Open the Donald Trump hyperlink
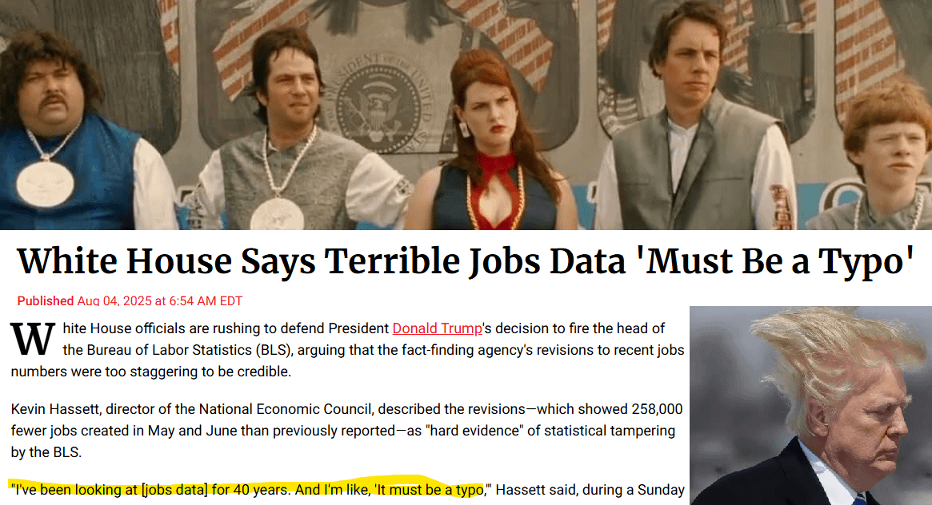This screenshot has width=932, height=505. coord(437,328)
